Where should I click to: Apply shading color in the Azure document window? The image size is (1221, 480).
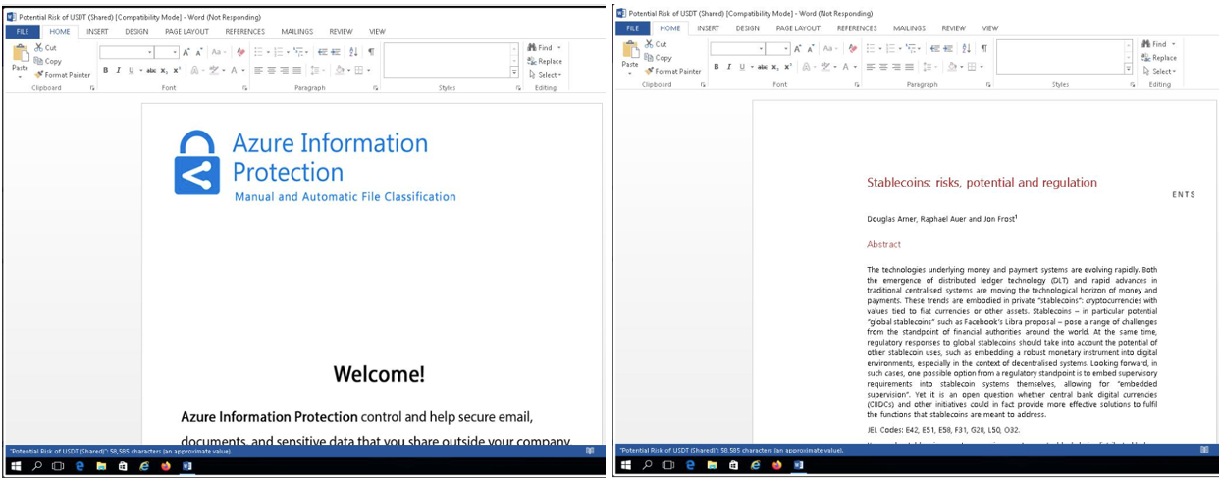point(341,70)
